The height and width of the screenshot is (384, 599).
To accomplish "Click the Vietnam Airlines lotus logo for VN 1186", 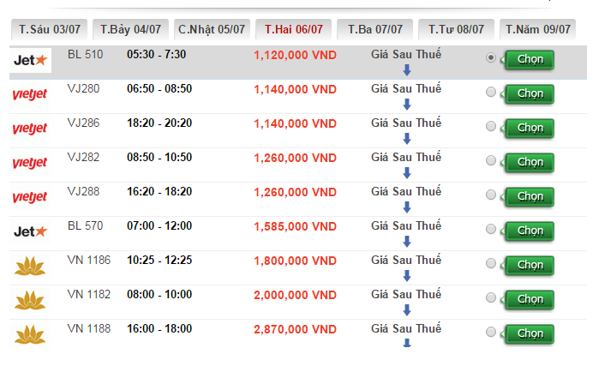I will click(x=30, y=266).
